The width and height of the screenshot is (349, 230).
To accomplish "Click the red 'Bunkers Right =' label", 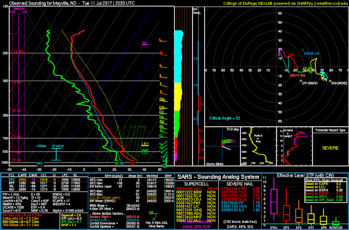I will [99, 217].
